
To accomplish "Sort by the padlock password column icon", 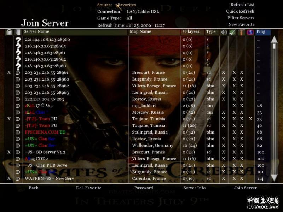I will pyautogui.click(x=9, y=32).
